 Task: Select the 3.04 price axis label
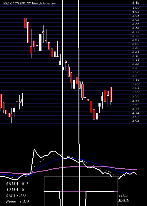click(136, 88)
